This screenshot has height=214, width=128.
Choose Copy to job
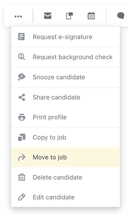click(66, 137)
